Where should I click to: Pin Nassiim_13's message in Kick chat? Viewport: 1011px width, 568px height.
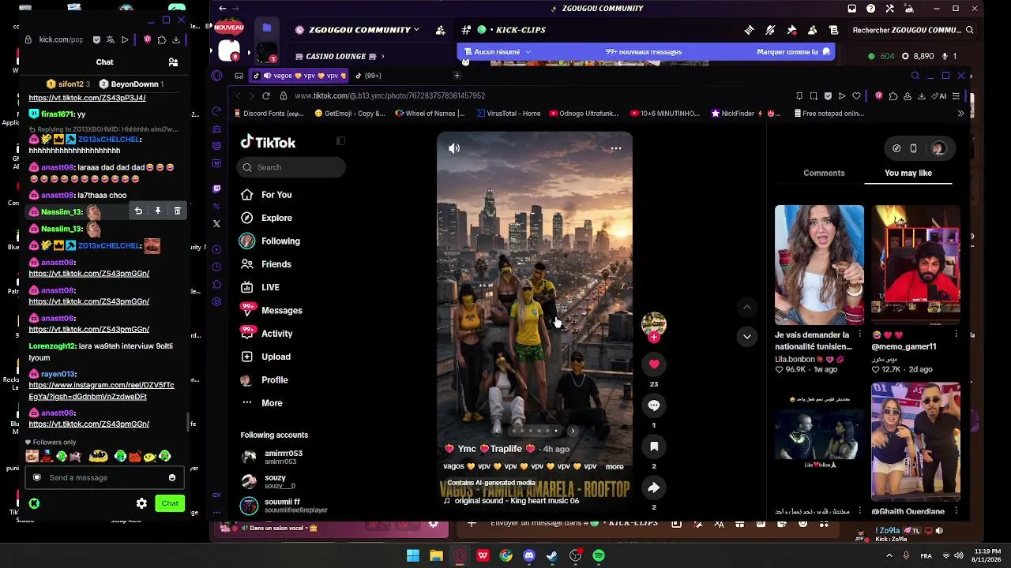point(158,211)
